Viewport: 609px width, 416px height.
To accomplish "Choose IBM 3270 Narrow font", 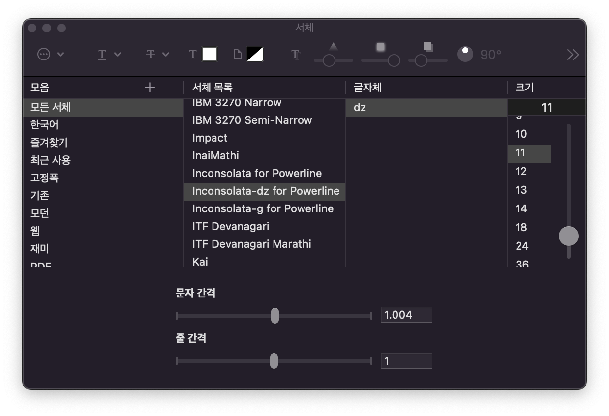I will coord(265,103).
